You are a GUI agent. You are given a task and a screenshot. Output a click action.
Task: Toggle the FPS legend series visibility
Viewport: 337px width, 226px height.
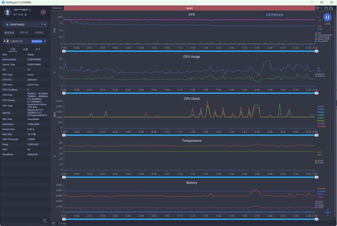pyautogui.click(x=319, y=33)
